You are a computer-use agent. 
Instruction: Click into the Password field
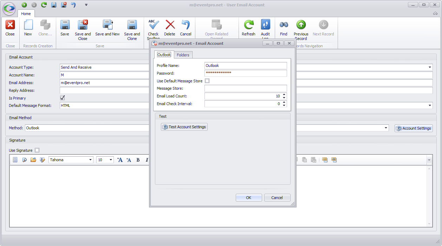pyautogui.click(x=246, y=73)
